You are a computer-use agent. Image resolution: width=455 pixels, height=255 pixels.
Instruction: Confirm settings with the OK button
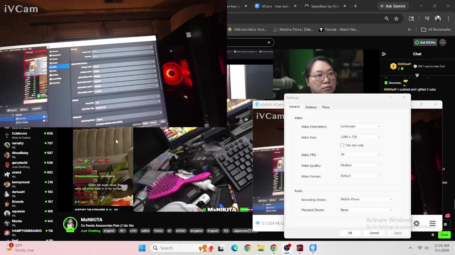point(350,233)
